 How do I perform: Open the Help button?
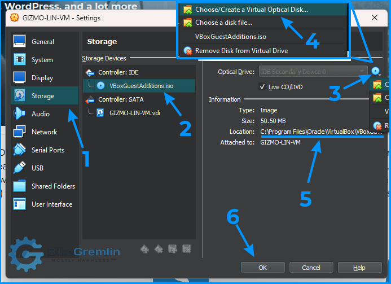pos(359,268)
